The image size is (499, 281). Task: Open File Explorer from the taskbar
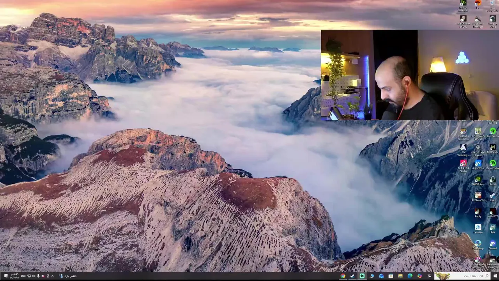point(400,276)
